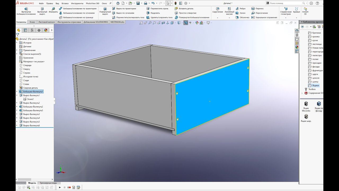Image resolution: width=339 pixels, height=191 pixels.
Task: Open the Кривые curves tool
Action: point(297,10)
